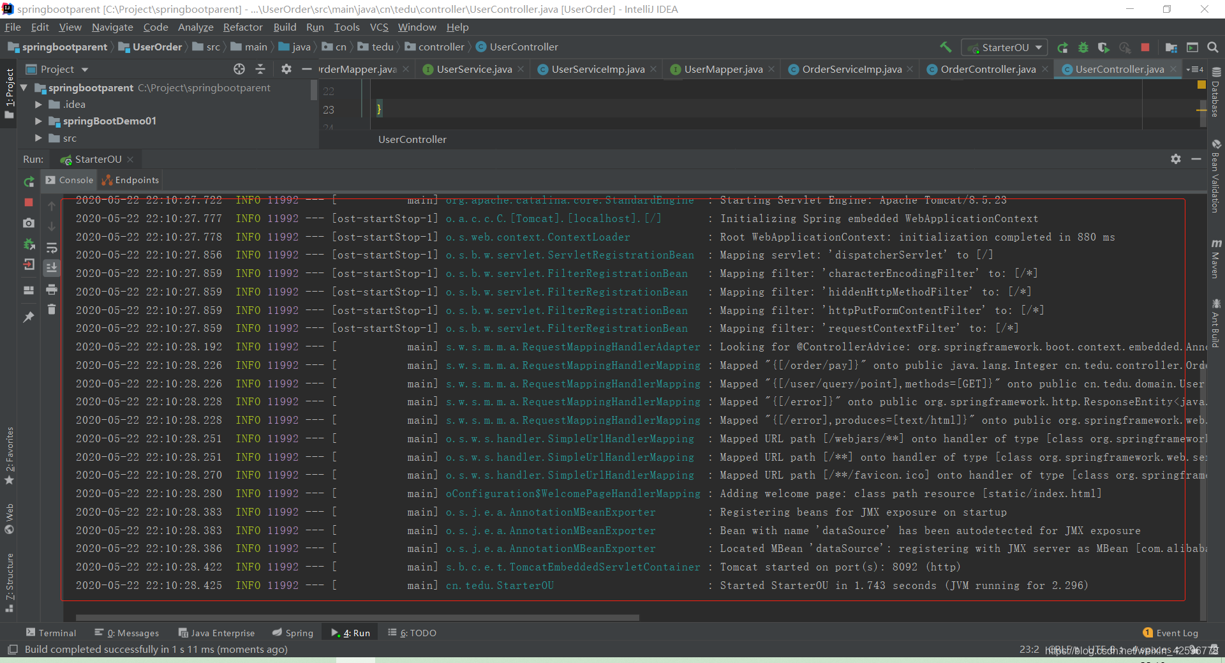Click the Exit icon in Run sidebar
Viewport: 1225px width, 663px height.
(x=29, y=264)
